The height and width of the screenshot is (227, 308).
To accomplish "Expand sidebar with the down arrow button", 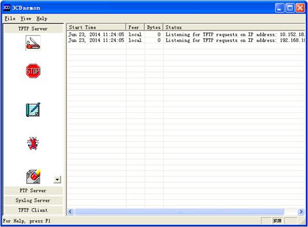I will 57,179.
